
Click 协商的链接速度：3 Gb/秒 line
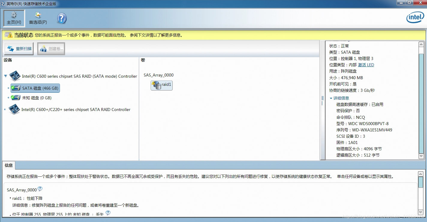point(352,90)
